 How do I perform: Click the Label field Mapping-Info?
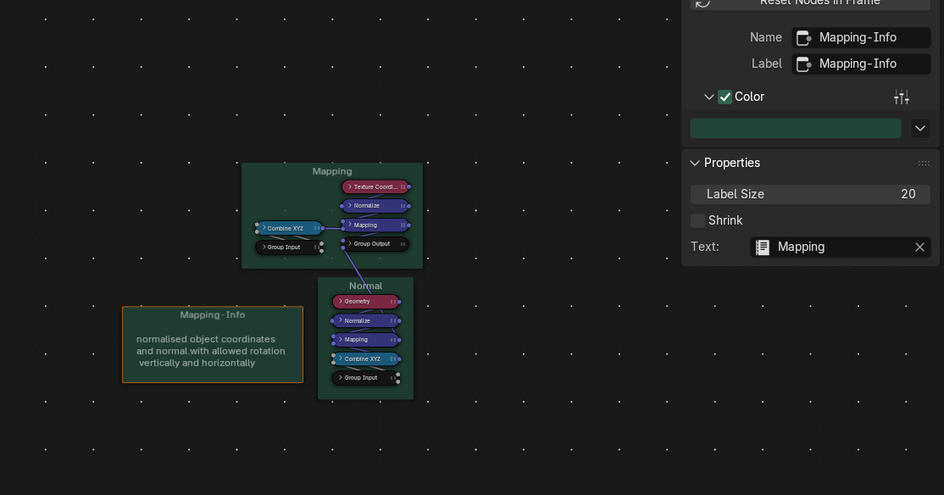[861, 64]
